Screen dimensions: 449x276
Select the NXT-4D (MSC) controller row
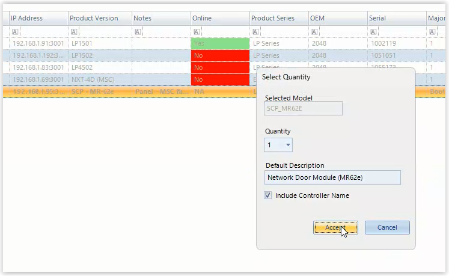pyautogui.click(x=96, y=79)
